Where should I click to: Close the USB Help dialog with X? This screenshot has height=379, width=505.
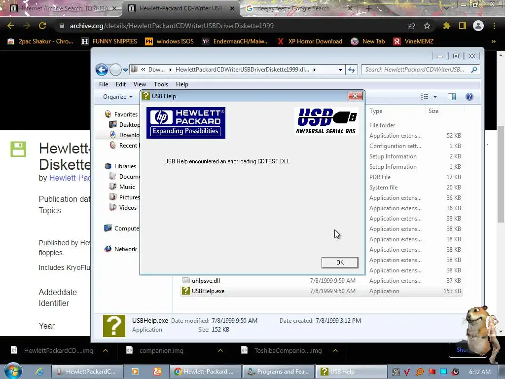coord(355,96)
